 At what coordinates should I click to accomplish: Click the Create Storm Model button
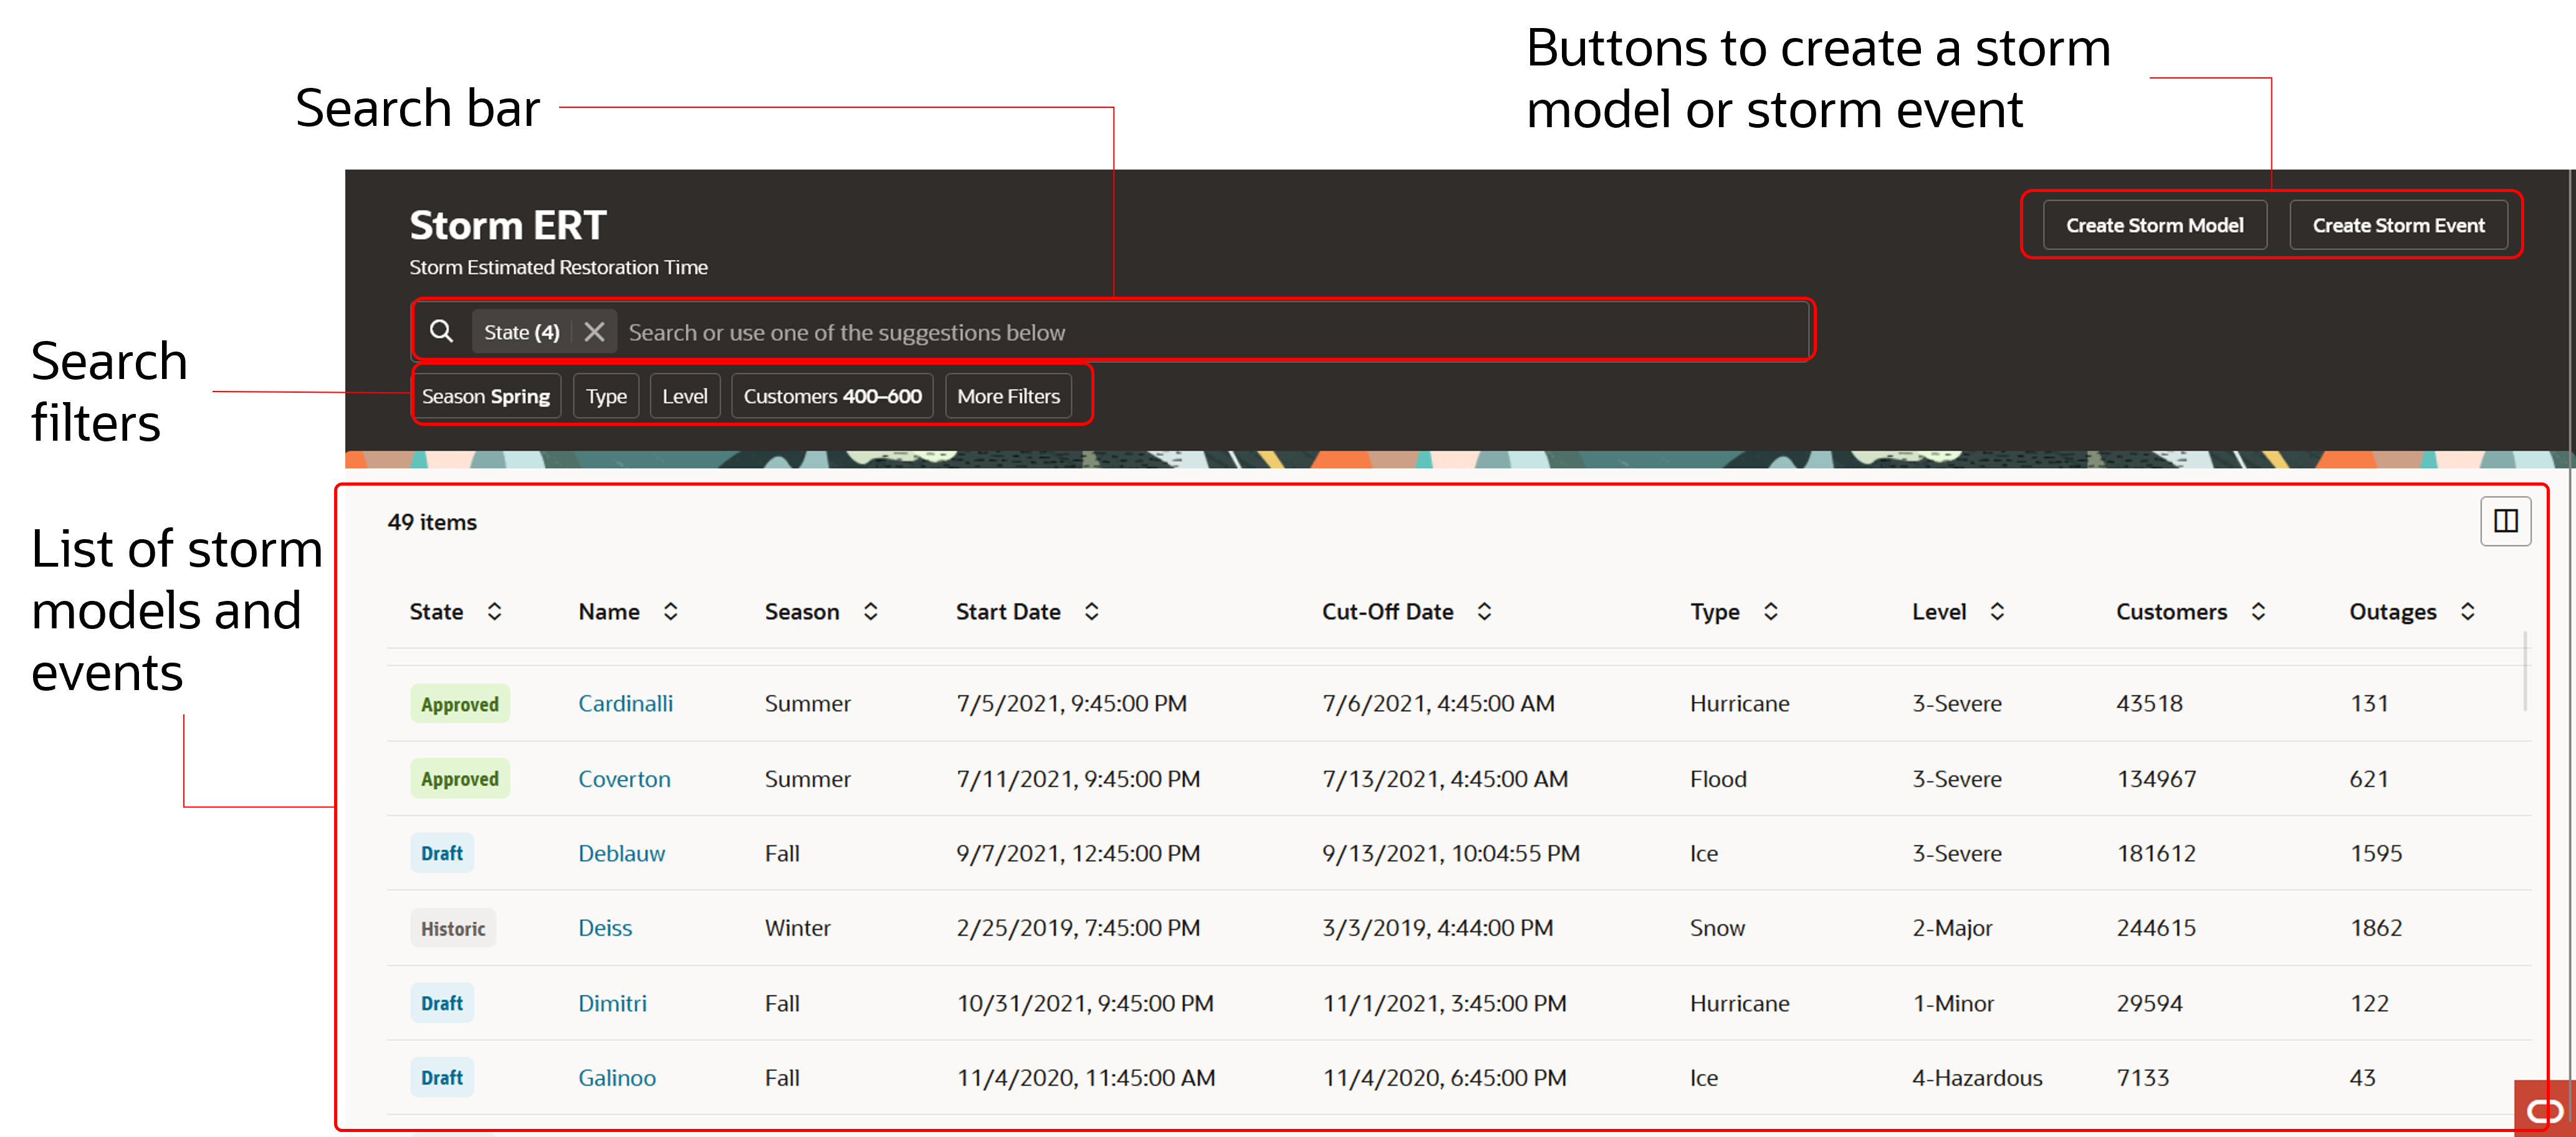click(x=2153, y=224)
